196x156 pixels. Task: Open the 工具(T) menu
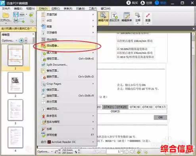coord(93,9)
